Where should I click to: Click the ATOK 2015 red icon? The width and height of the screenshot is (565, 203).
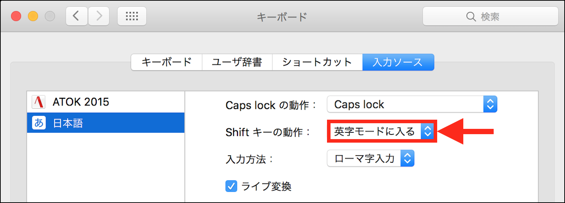pyautogui.click(x=38, y=102)
